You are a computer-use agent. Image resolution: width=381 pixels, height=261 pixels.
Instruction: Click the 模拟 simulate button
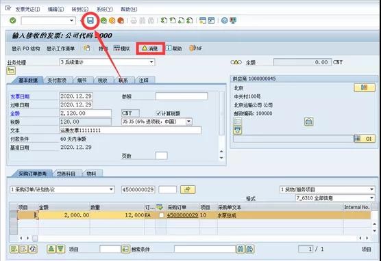point(121,49)
